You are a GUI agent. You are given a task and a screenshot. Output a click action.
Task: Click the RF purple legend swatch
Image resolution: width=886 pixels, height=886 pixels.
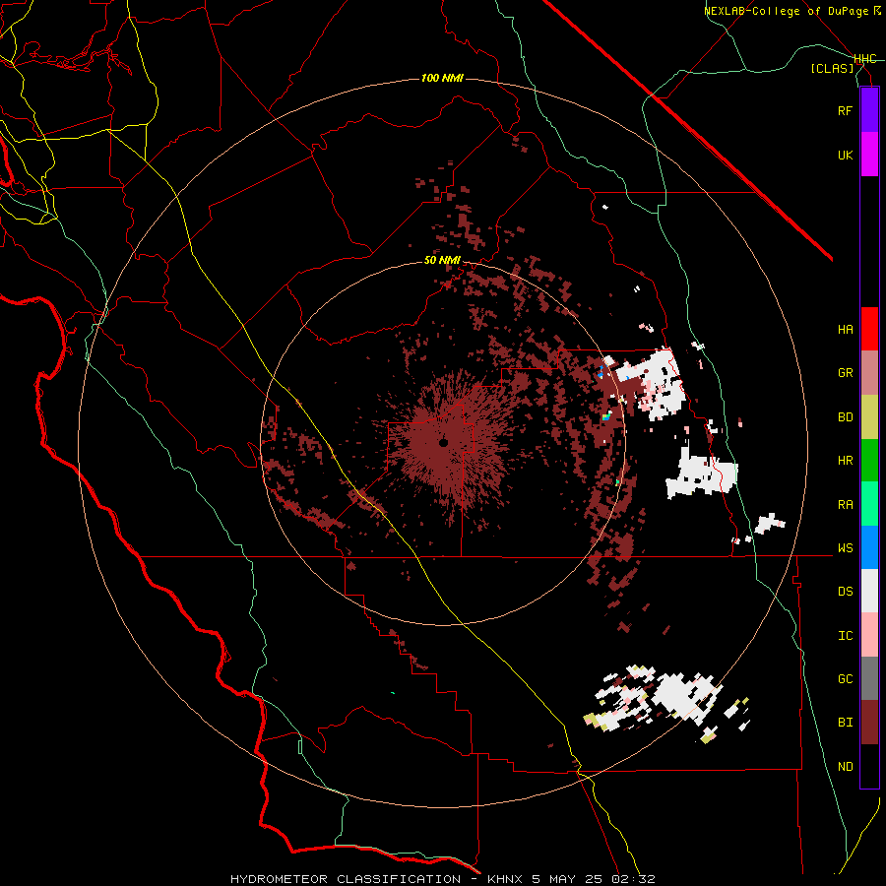[x=869, y=110]
